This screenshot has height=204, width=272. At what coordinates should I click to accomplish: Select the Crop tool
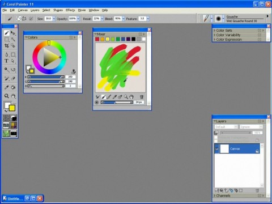pos(7,45)
